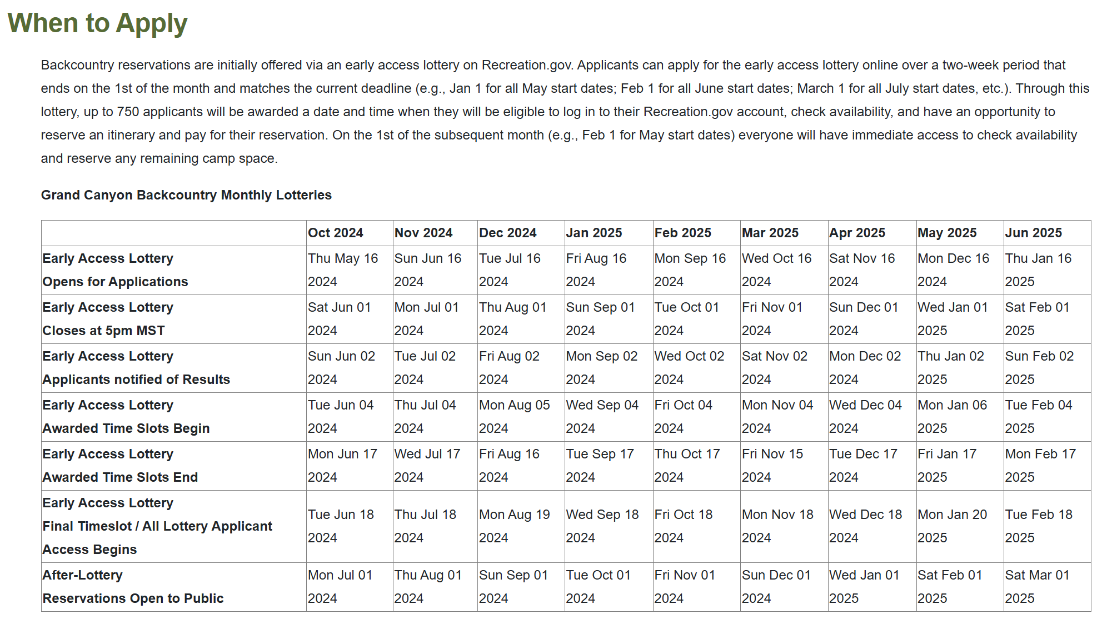
Task: Click 'Reservations Open to Public' row header
Action: [x=133, y=598]
